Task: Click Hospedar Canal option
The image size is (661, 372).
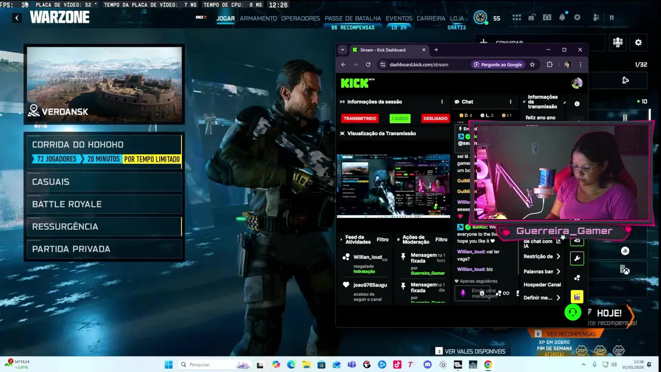Action: (x=542, y=285)
